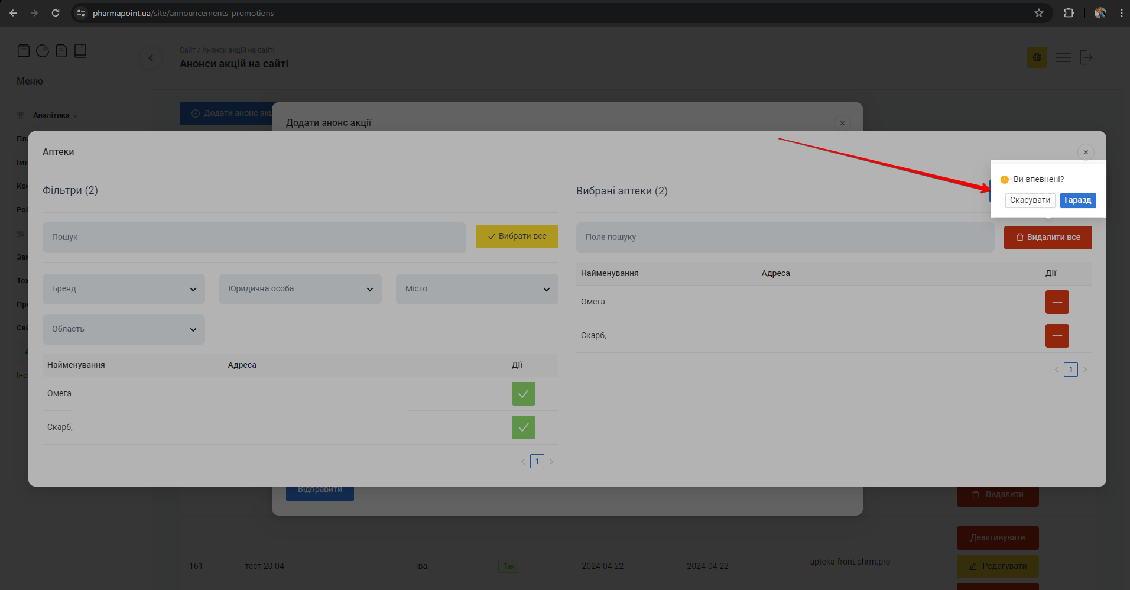The image size is (1130, 590).
Task: Click the Пошук filter search field
Action: pos(254,238)
